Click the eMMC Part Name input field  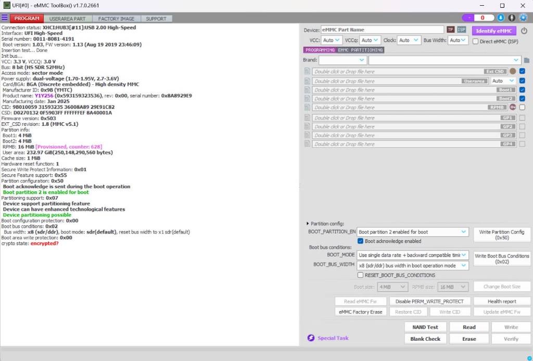(x=382, y=30)
